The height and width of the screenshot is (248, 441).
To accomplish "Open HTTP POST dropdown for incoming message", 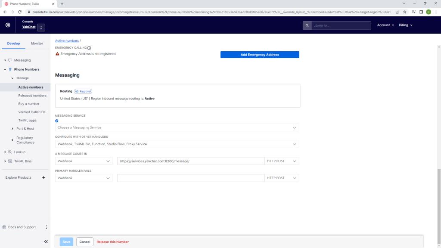I will coord(282,161).
